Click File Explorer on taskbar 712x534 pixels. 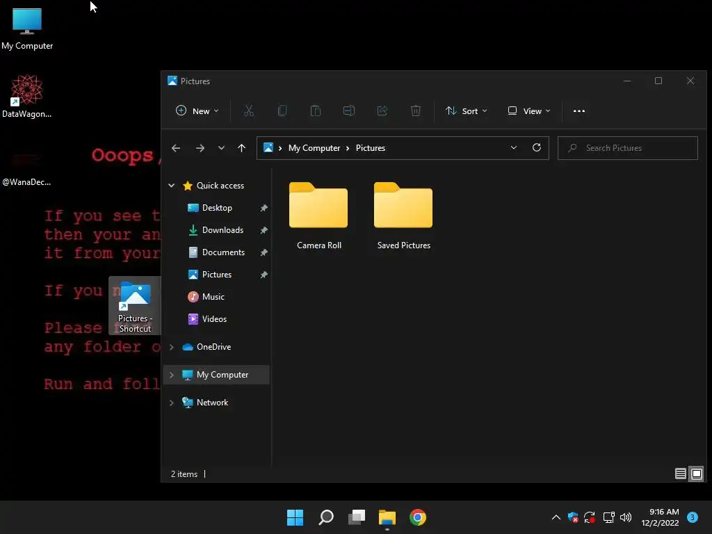tap(387, 517)
